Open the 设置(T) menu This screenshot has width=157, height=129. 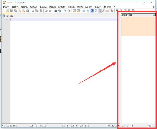[62, 7]
